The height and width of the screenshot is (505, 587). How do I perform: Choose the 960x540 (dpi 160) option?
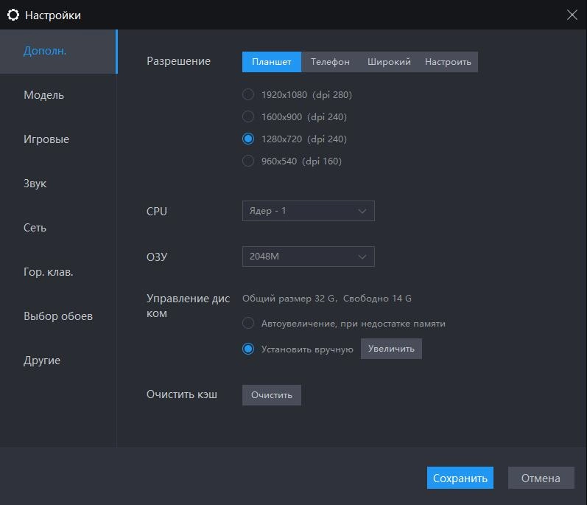(248, 161)
